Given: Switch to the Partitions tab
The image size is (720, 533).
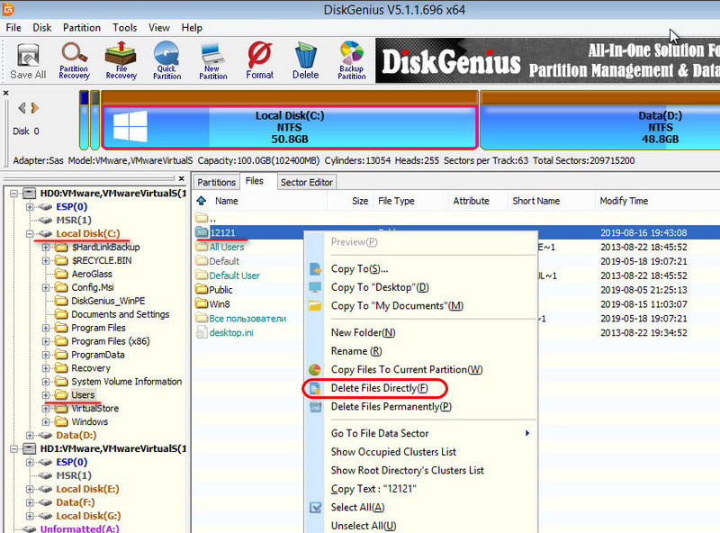Looking at the screenshot, I should (216, 182).
